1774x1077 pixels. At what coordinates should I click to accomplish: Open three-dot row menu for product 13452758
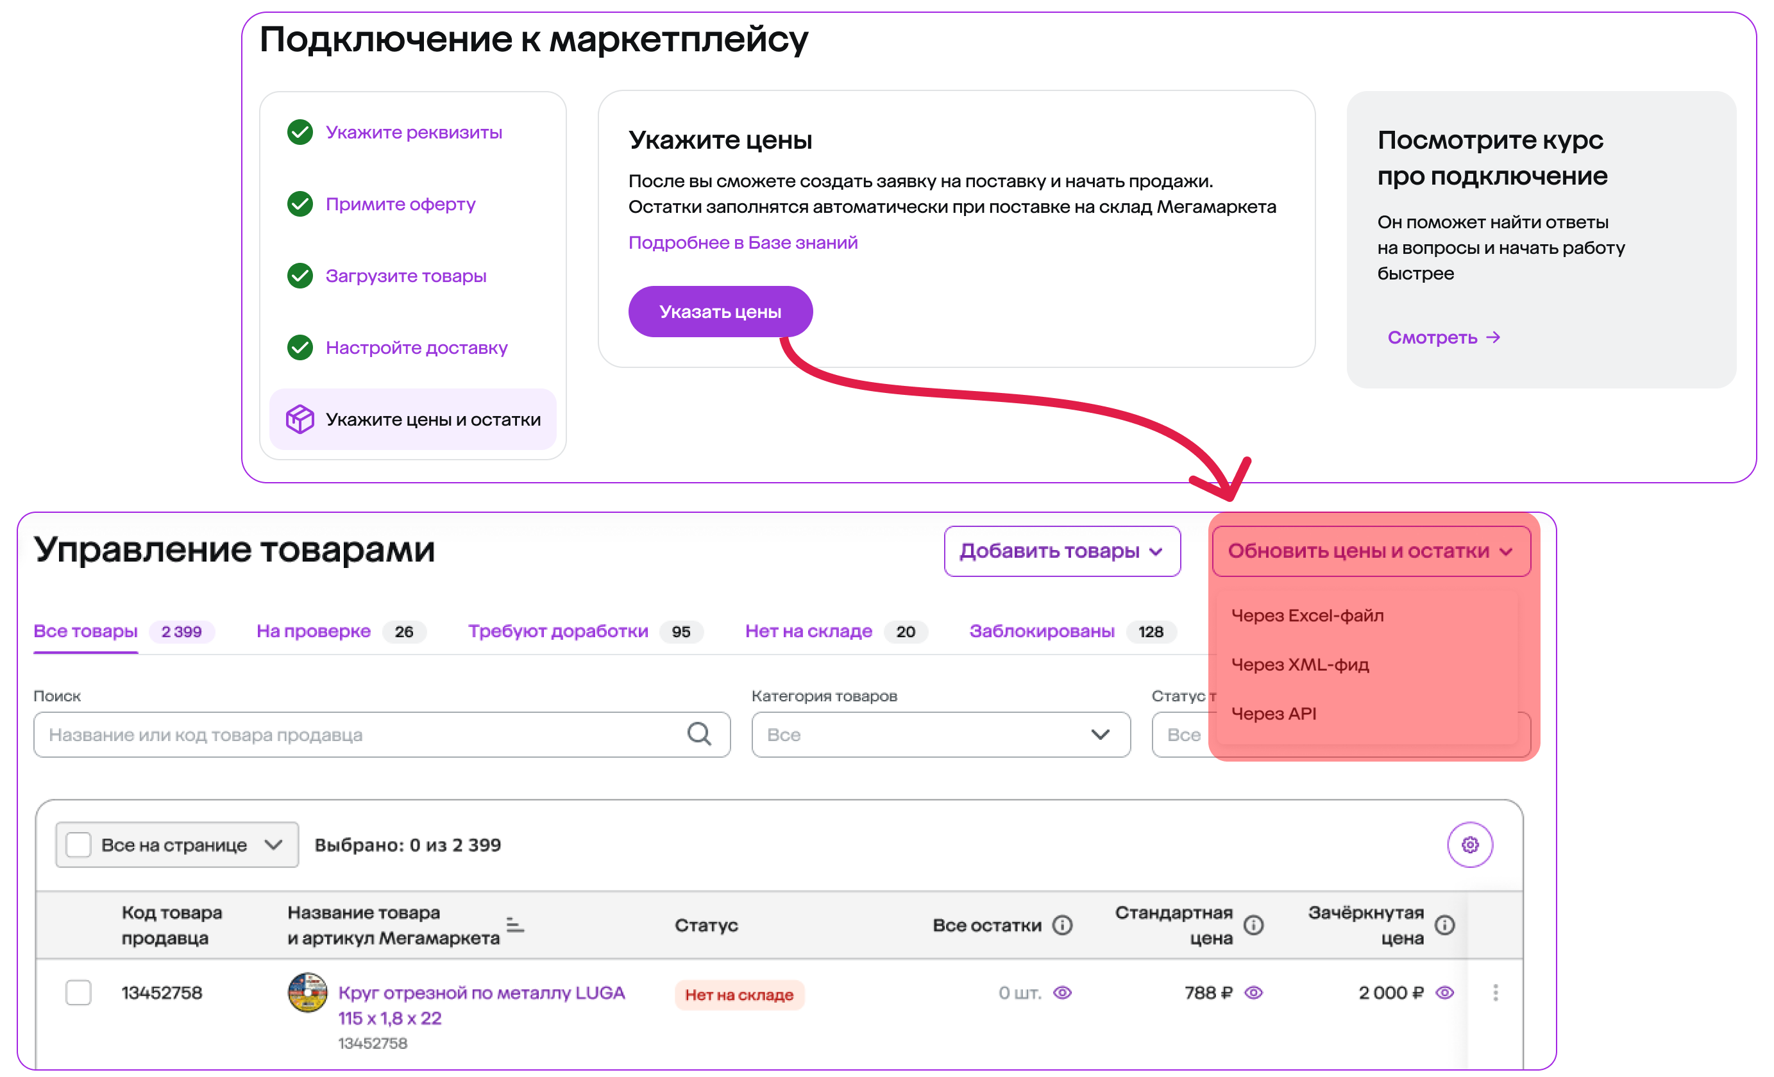1496,992
